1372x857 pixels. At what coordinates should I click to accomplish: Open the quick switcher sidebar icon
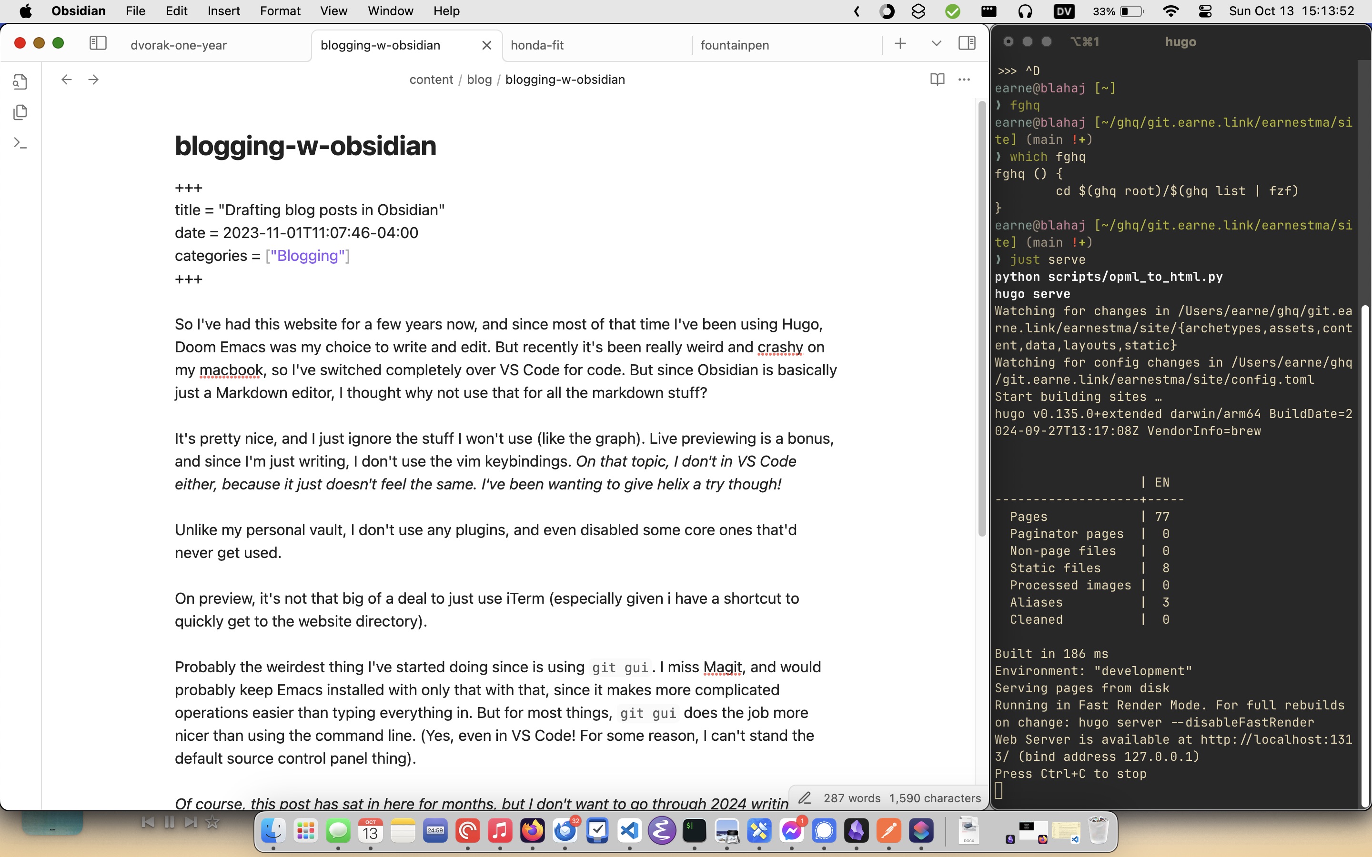[20, 81]
